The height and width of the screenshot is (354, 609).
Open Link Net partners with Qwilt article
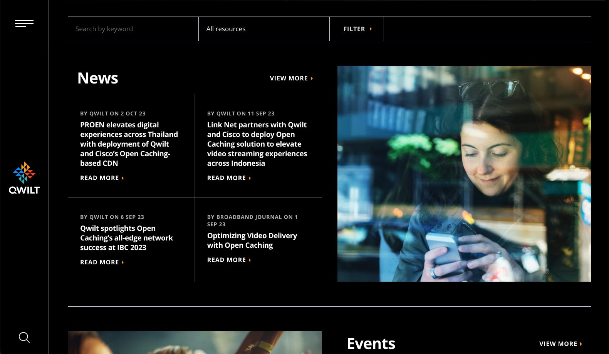tap(257, 144)
